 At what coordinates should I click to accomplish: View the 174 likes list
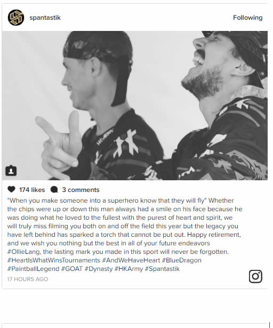(32, 190)
